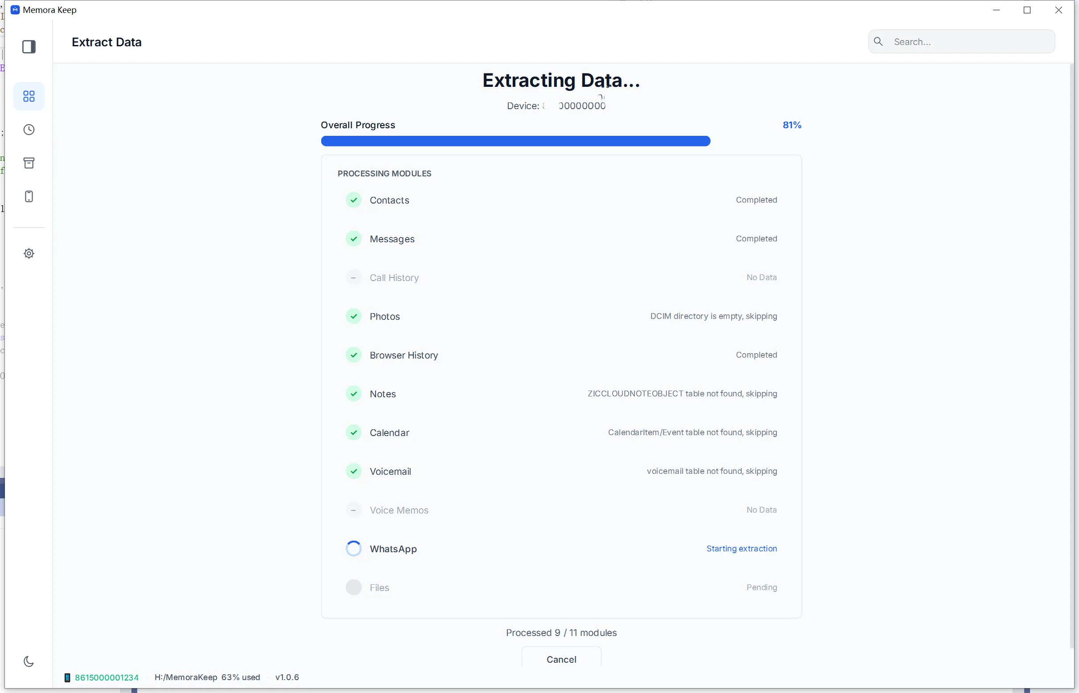This screenshot has height=693, width=1079.
Task: Click 'voicemail table not found, skipping' text
Action: (712, 471)
